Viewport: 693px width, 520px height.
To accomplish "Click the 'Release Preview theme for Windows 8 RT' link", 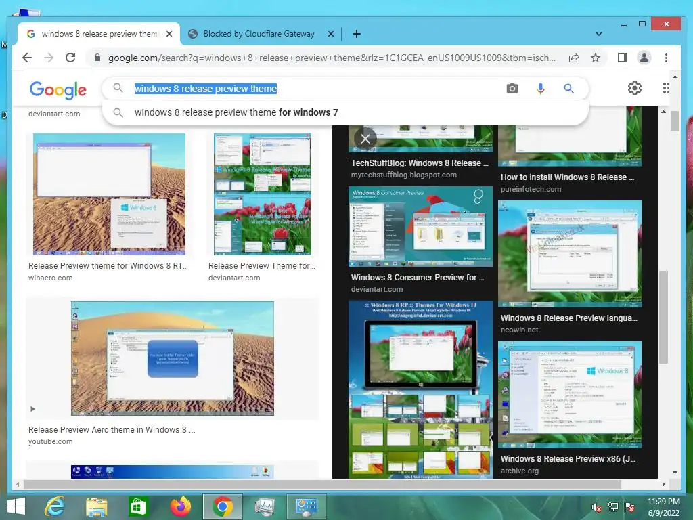I will coord(108,265).
